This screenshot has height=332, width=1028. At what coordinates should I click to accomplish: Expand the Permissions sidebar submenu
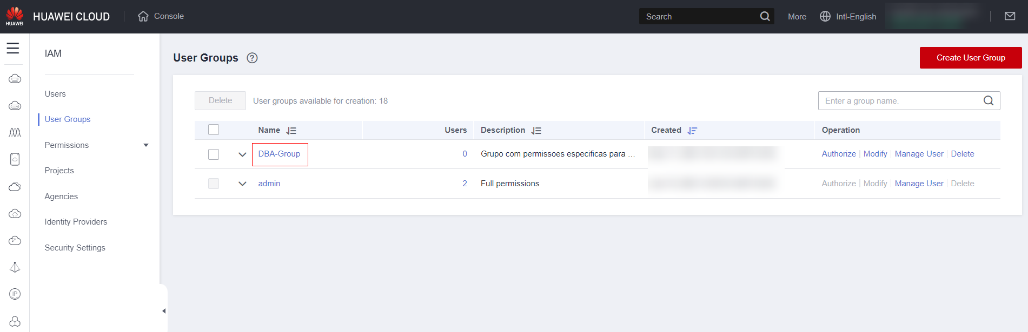(x=145, y=145)
